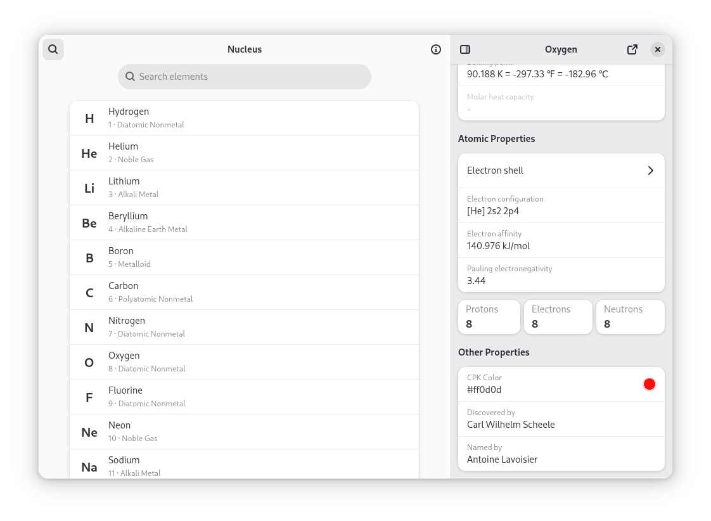Click the magnifier icon inside search field
711x521 pixels.
coord(130,77)
